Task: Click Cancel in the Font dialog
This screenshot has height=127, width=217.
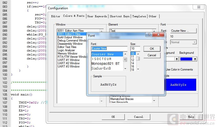Action: point(152,55)
